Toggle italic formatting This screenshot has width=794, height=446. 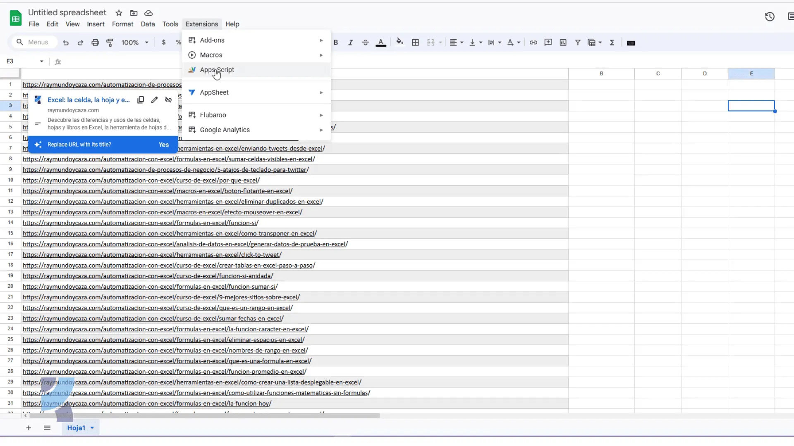350,43
